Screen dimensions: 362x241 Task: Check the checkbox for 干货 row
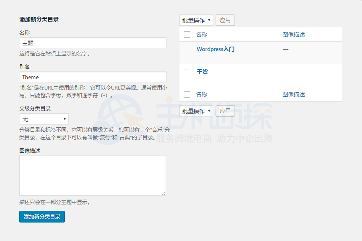[x=187, y=72]
